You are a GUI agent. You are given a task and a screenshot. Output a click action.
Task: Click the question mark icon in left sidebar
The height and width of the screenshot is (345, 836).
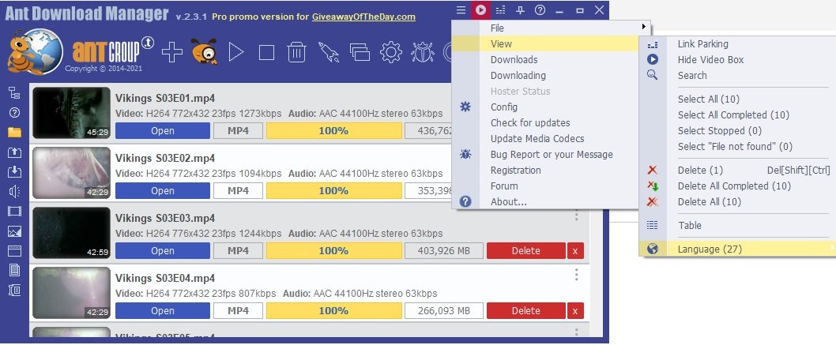(x=14, y=112)
